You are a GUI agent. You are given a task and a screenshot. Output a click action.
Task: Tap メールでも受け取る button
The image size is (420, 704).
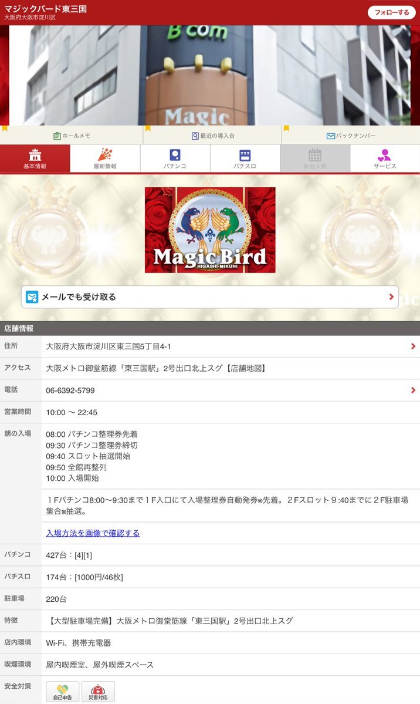(210, 297)
